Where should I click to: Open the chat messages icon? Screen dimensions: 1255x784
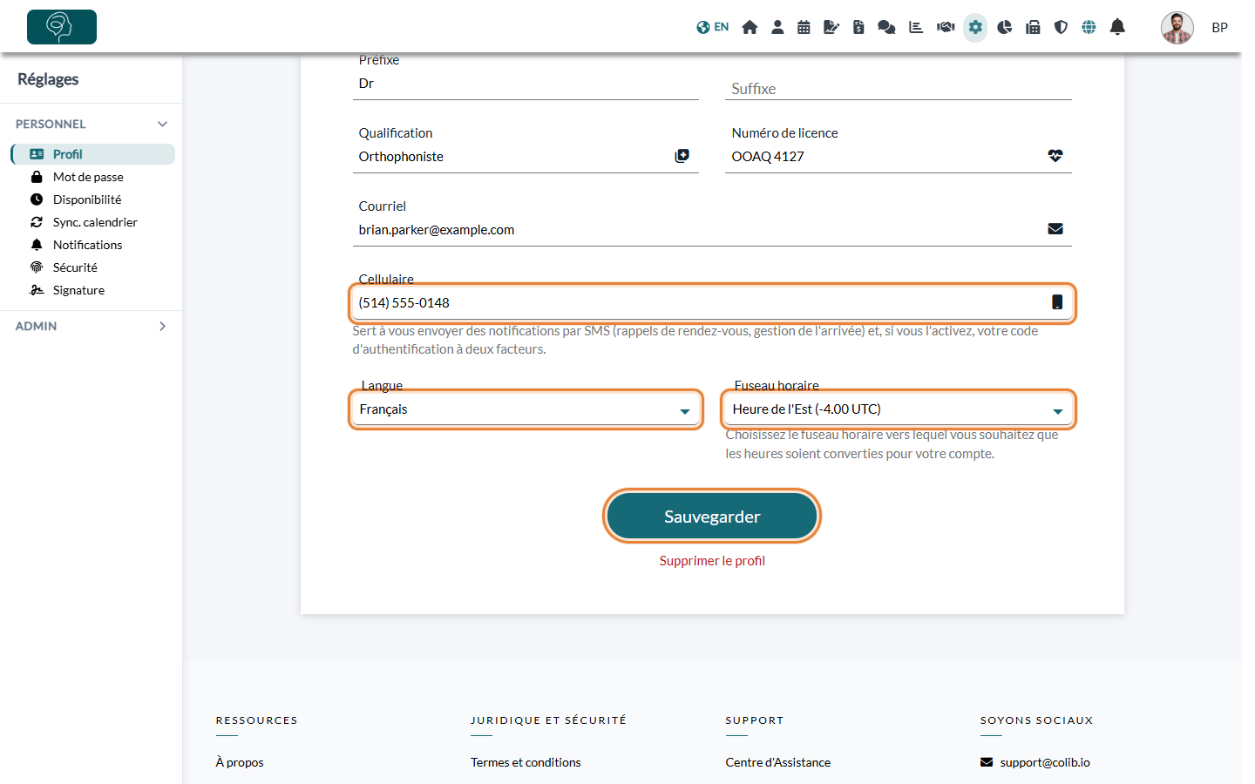[x=886, y=27]
